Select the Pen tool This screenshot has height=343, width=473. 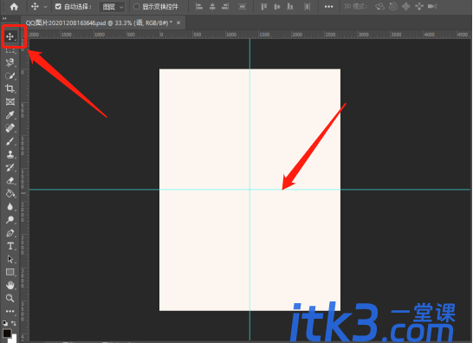coord(10,233)
